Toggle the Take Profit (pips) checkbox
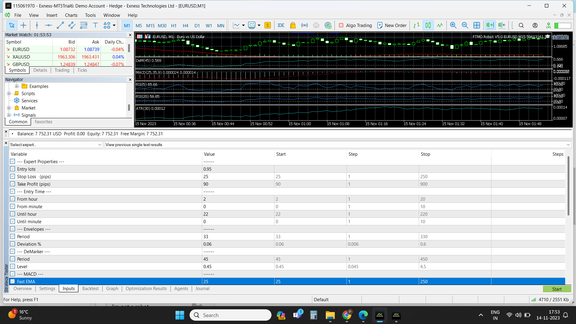This screenshot has width=576, height=324. pos(13,184)
